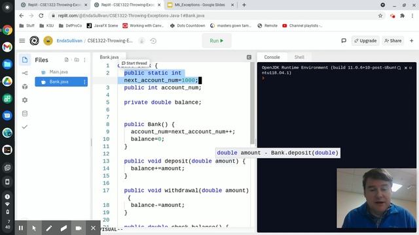Viewport: 419px width, 235px height.
Task: Clear the console with X icon
Action: (406, 68)
